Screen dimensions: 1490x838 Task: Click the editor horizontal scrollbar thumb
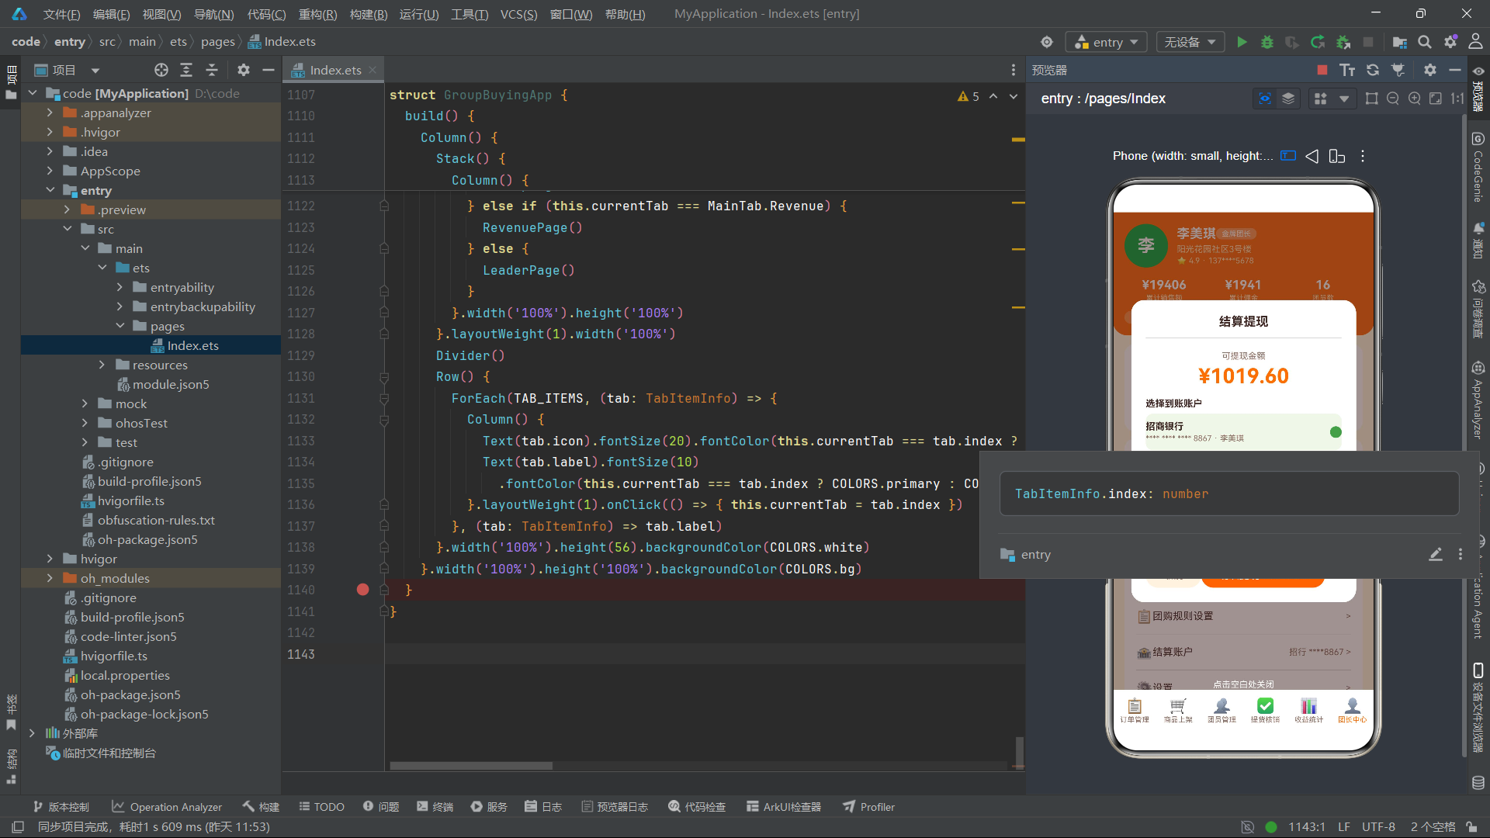[471, 766]
